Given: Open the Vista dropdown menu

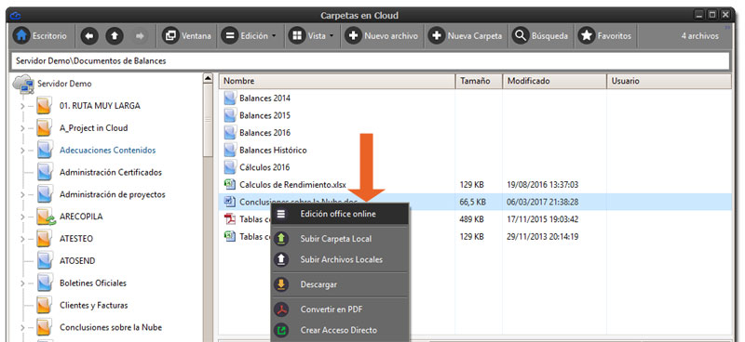Looking at the screenshot, I should 312,35.
